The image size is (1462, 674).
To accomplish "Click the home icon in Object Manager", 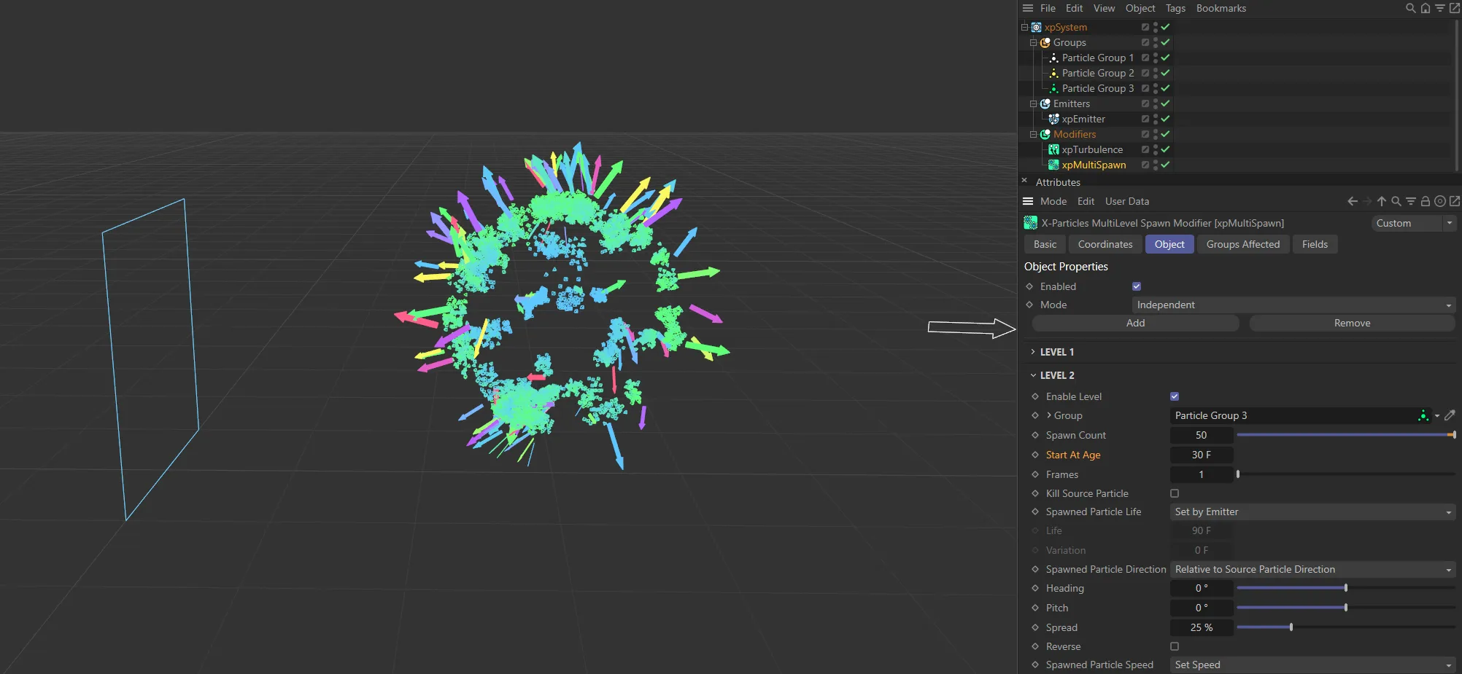I will tap(1426, 8).
